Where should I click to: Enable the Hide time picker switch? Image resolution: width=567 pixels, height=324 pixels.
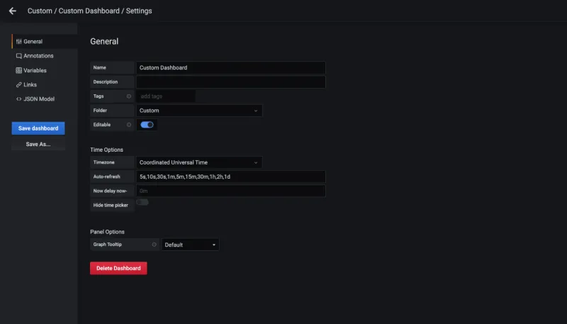tap(142, 202)
